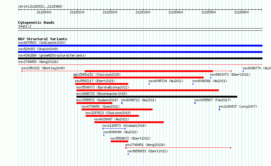Select the thick red bar of esv1950322
Screen dimensions: 271x166
pyautogui.click(x=149, y=71)
